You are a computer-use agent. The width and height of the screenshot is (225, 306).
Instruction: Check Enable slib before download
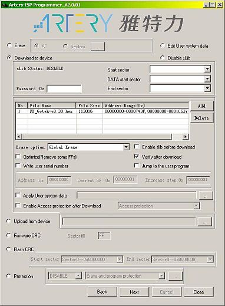[x=137, y=147]
